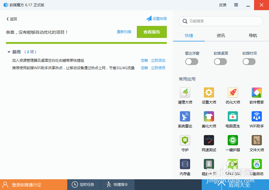This screenshot has width=269, height=190.
Task: Launch 软件管家 app icon
Action: coord(257,92)
